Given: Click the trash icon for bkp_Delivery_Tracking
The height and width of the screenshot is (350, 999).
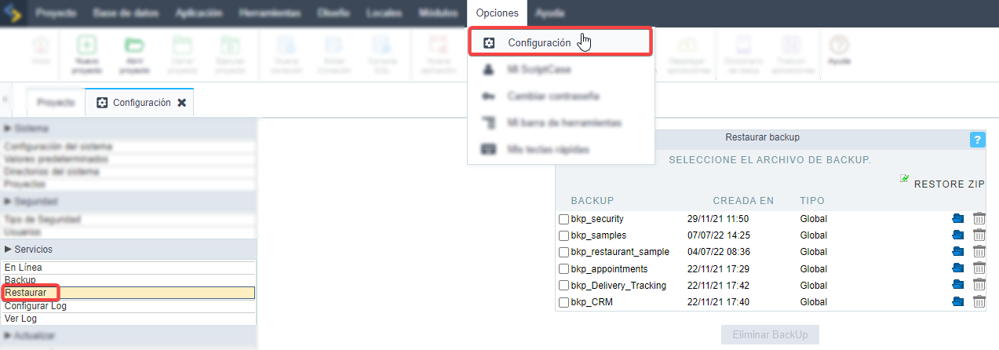Looking at the screenshot, I should (979, 286).
